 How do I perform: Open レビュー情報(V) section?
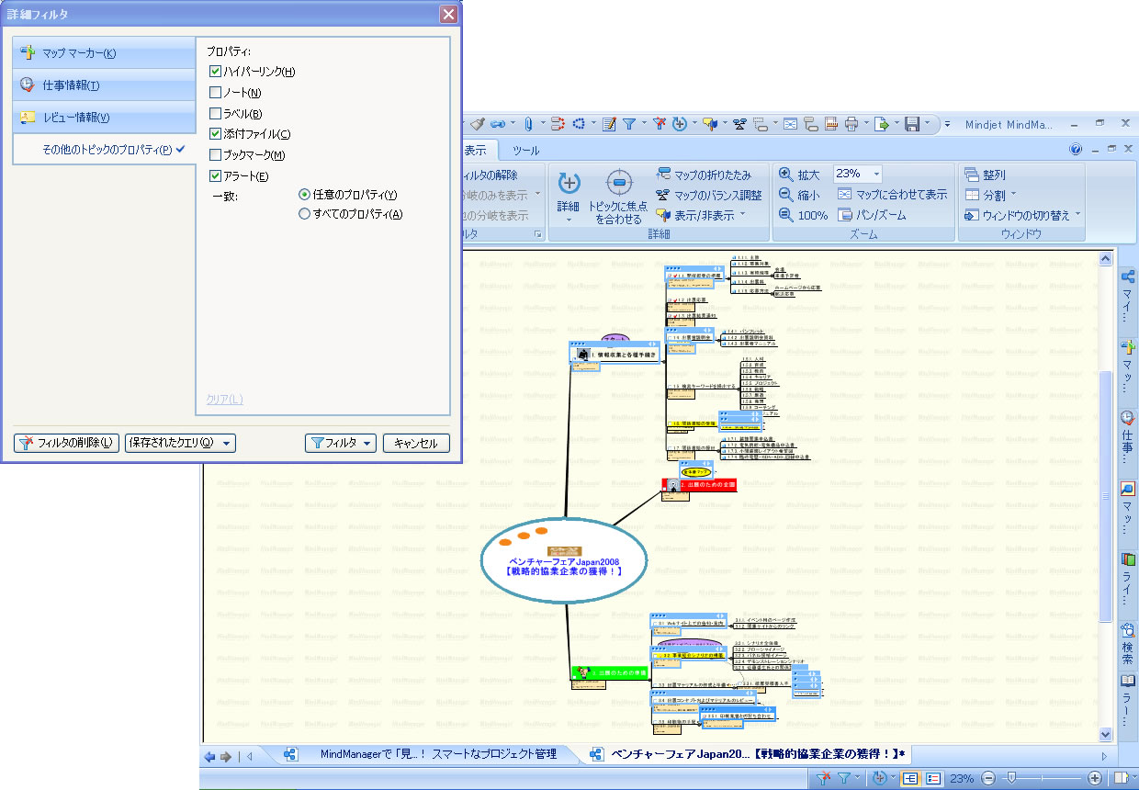(x=104, y=118)
